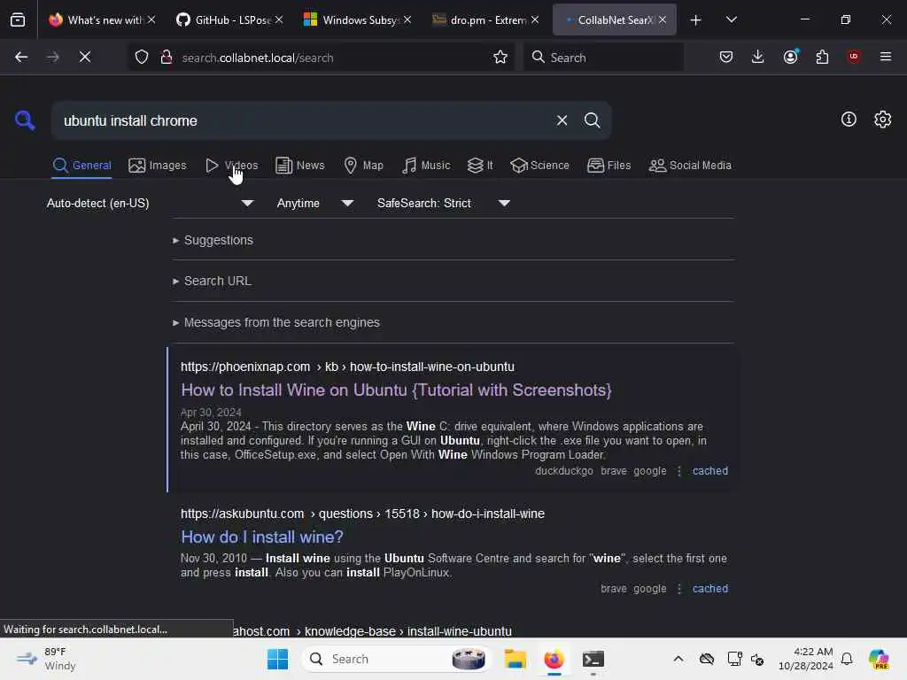This screenshot has width=907, height=680.
Task: Open cached link for phoenixnap result
Action: click(x=709, y=471)
